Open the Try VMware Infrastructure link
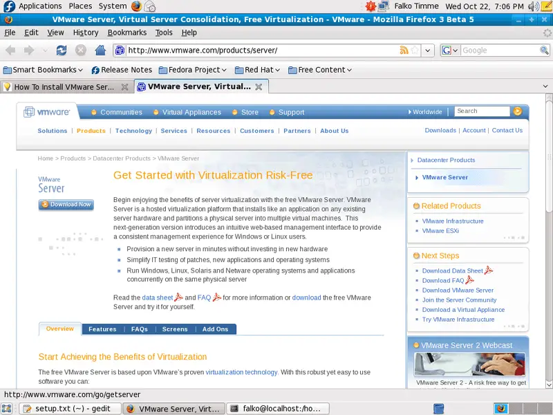 pos(458,320)
